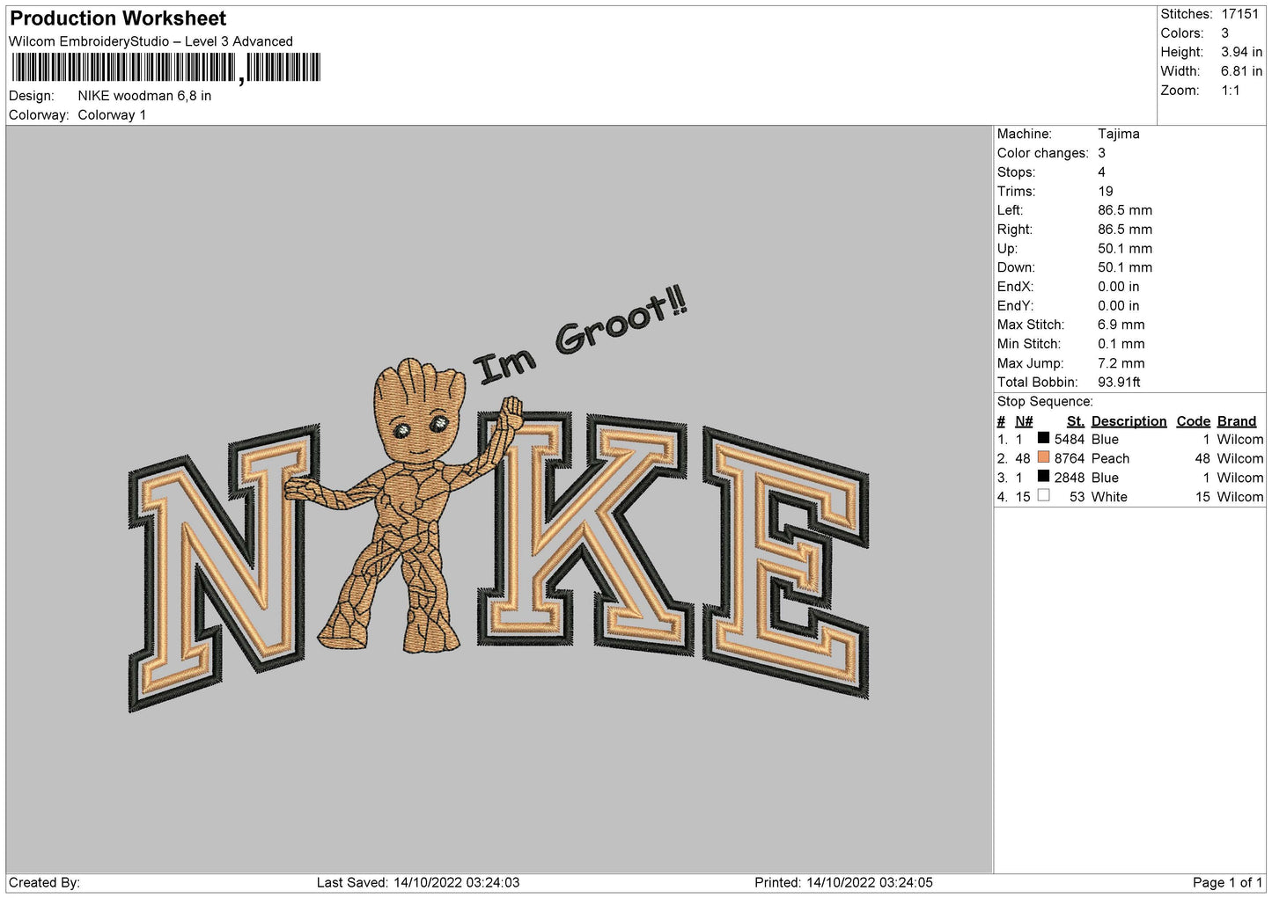Click the Stitches value '17151'

(1240, 14)
